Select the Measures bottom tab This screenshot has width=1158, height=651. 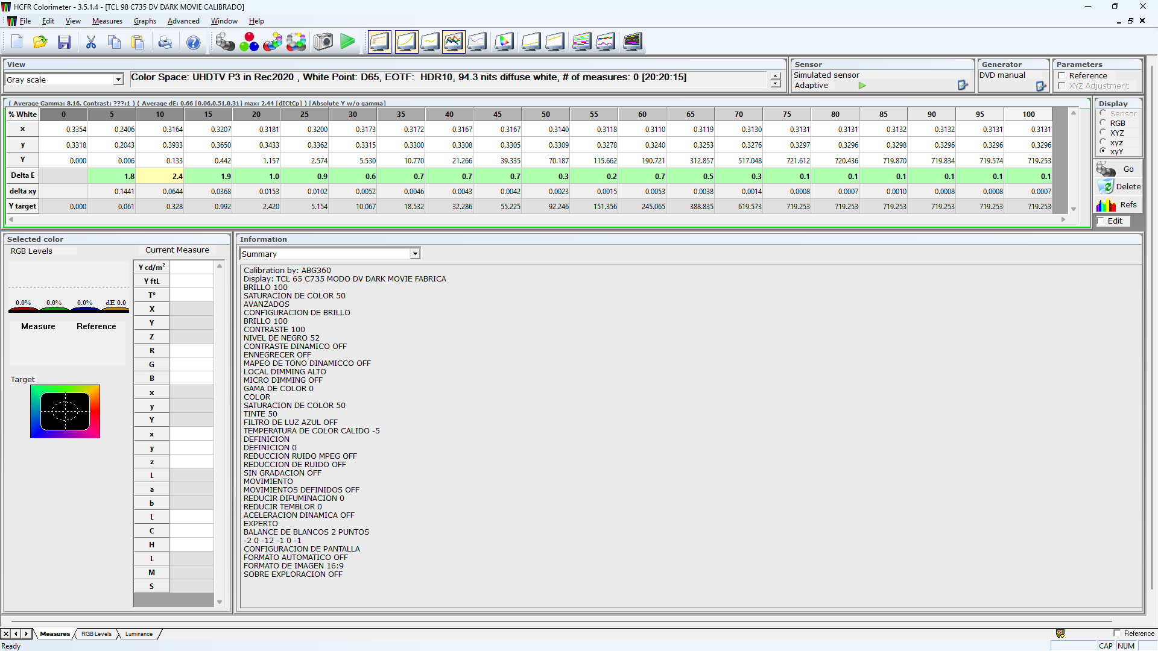[55, 634]
